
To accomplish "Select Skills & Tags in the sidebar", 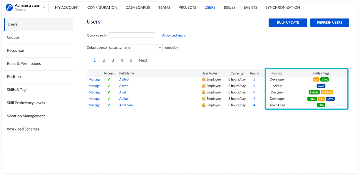I will (17, 90).
